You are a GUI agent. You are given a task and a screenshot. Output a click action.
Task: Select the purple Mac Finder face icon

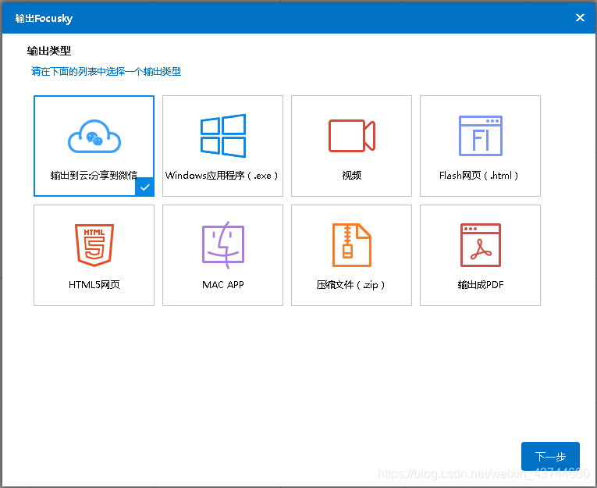[x=223, y=245]
